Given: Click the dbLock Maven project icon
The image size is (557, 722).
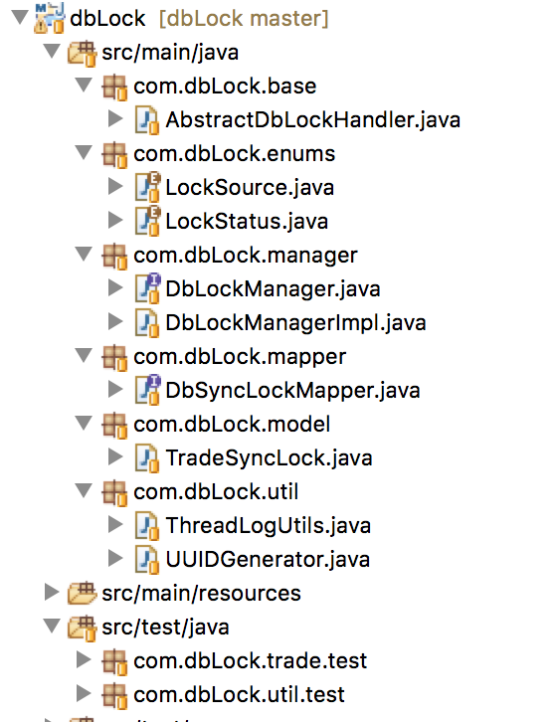Looking at the screenshot, I should (x=50, y=19).
